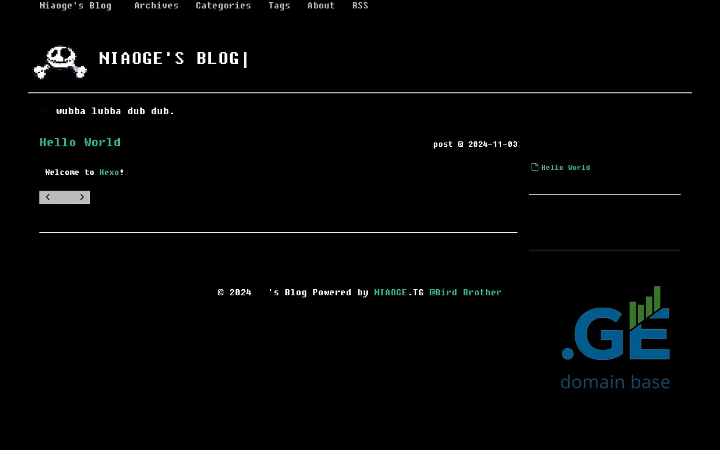Viewport: 720px width, 450px height.
Task: Visit the About page
Action: click(x=321, y=6)
